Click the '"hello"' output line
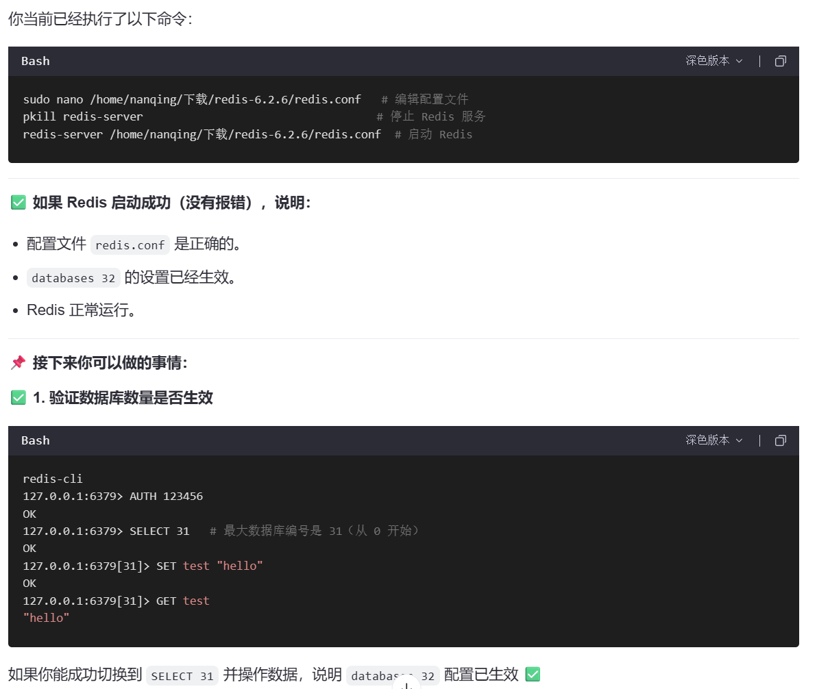The image size is (817, 689). tap(46, 618)
